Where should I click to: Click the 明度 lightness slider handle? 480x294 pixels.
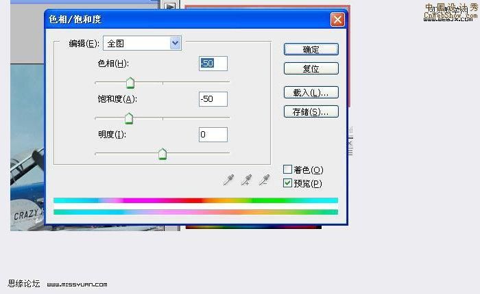pos(163,154)
